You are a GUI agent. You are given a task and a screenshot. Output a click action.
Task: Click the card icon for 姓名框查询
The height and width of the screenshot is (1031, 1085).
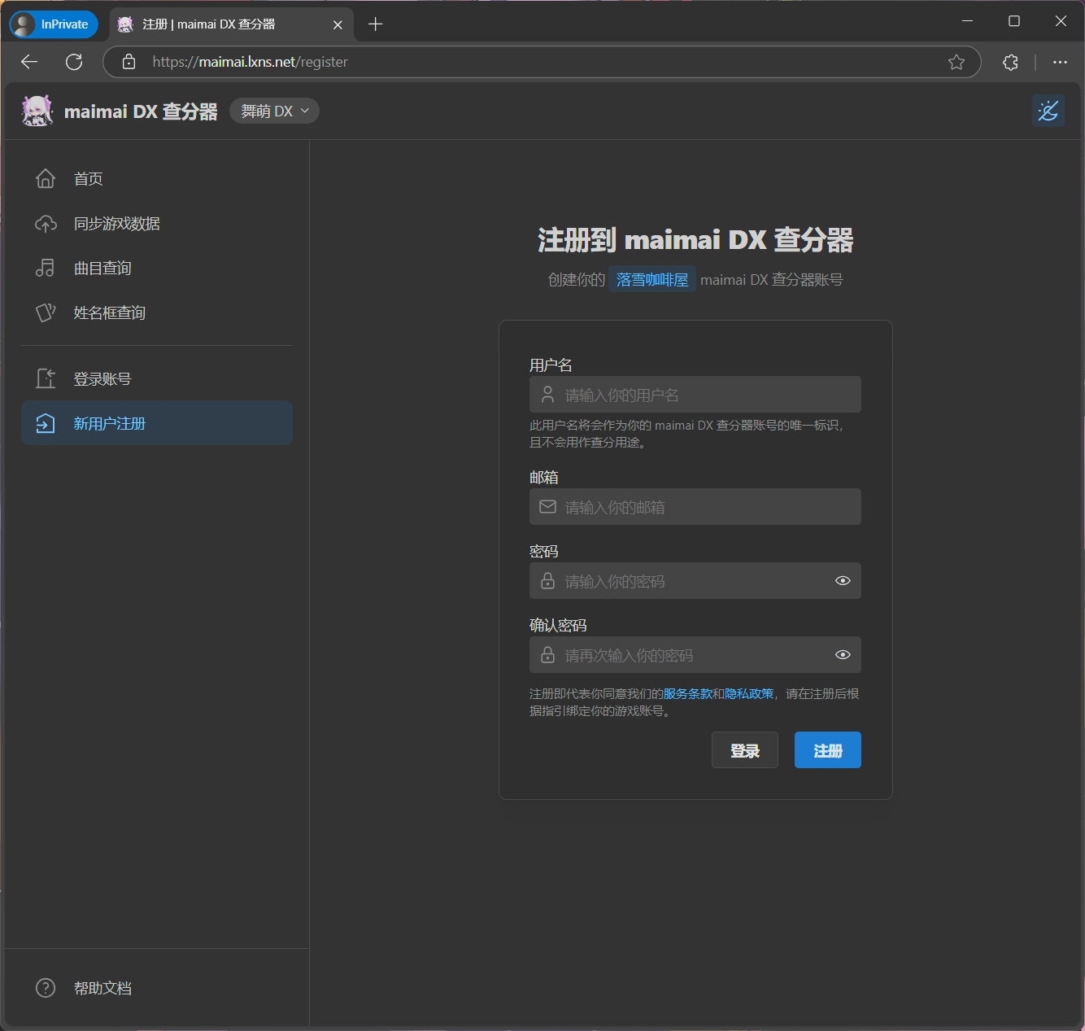point(46,313)
